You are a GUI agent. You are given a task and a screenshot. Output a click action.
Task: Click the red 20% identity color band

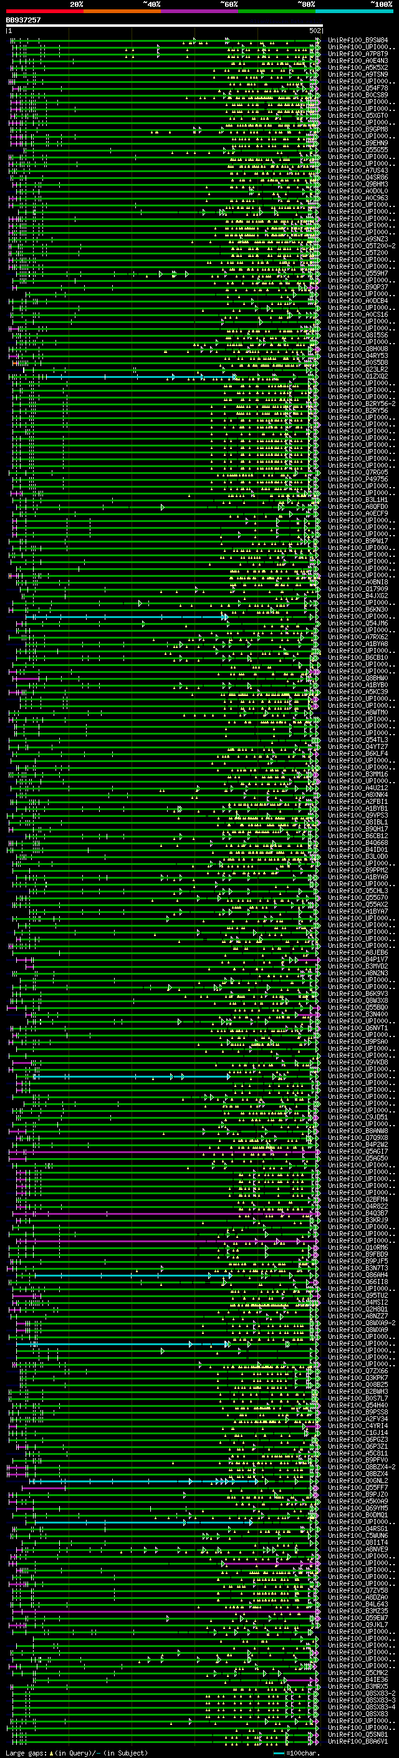point(45,11)
